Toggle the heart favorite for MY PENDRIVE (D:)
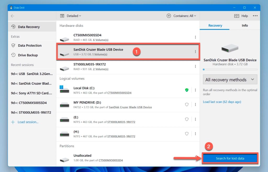Screen dimensions: 268x172 (x=187, y=104)
